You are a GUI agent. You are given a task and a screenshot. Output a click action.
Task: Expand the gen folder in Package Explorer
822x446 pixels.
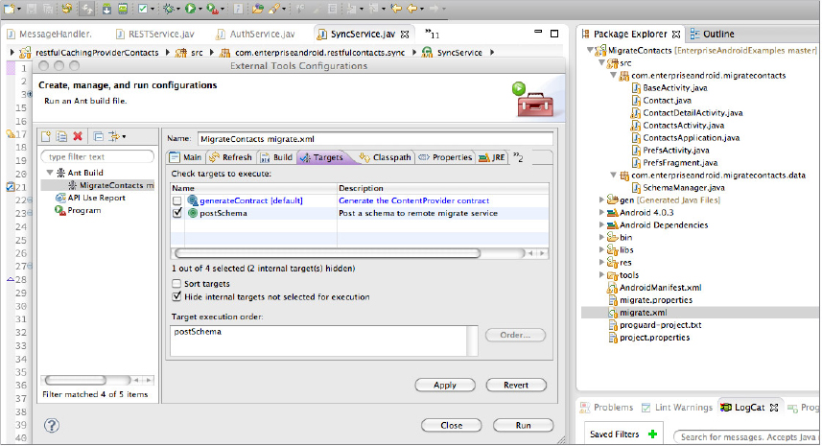(x=601, y=200)
